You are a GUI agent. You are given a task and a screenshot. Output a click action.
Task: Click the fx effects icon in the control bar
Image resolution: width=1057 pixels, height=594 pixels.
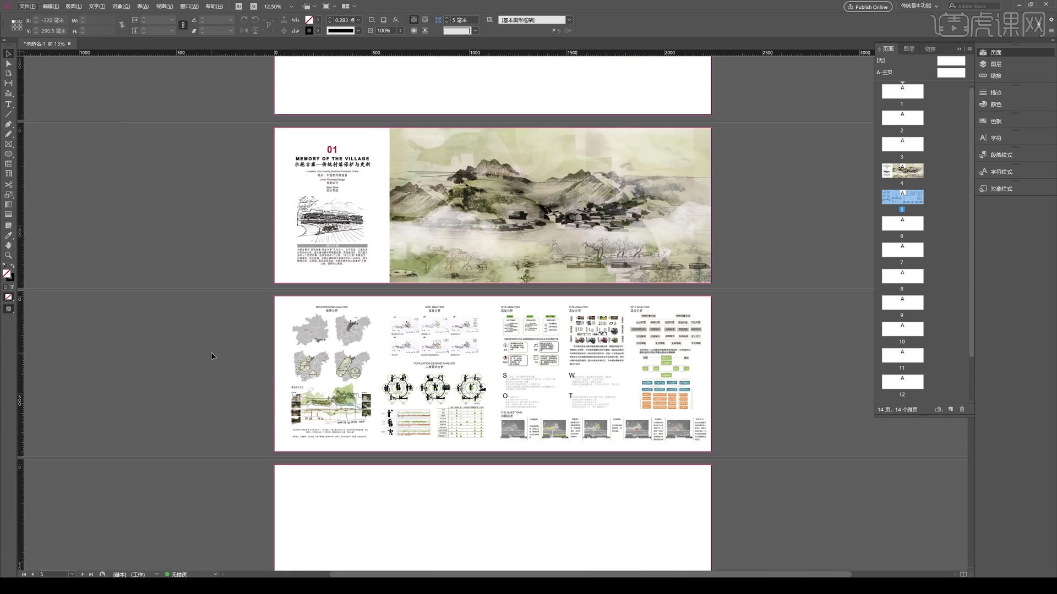[x=395, y=20]
